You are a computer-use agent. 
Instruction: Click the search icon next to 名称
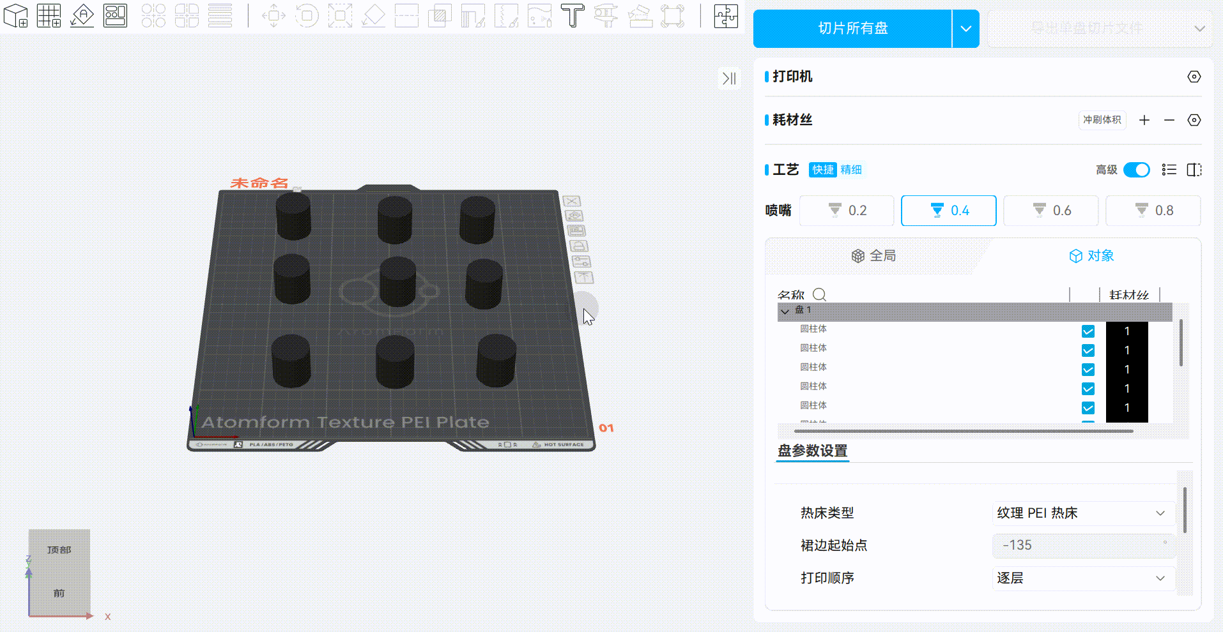click(819, 294)
